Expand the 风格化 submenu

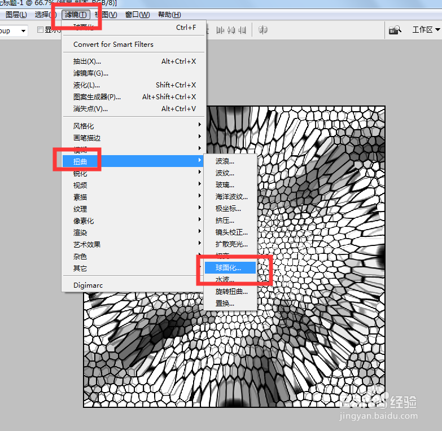(x=134, y=126)
